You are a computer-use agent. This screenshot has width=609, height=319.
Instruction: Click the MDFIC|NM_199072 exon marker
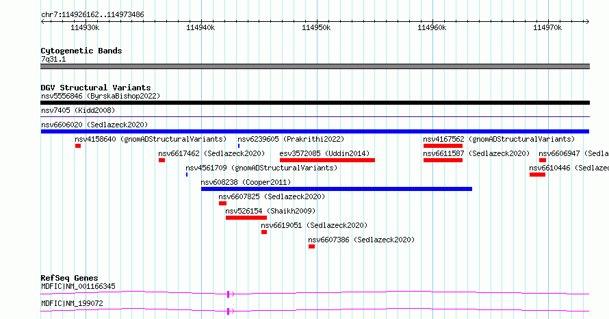(x=229, y=311)
